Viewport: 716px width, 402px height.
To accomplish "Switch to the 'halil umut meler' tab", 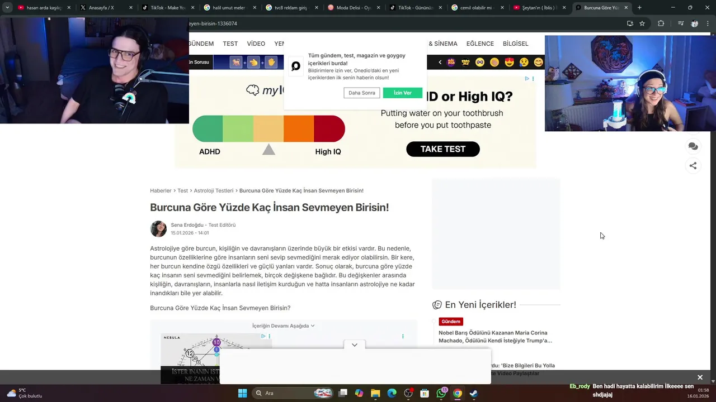I will 229,8.
